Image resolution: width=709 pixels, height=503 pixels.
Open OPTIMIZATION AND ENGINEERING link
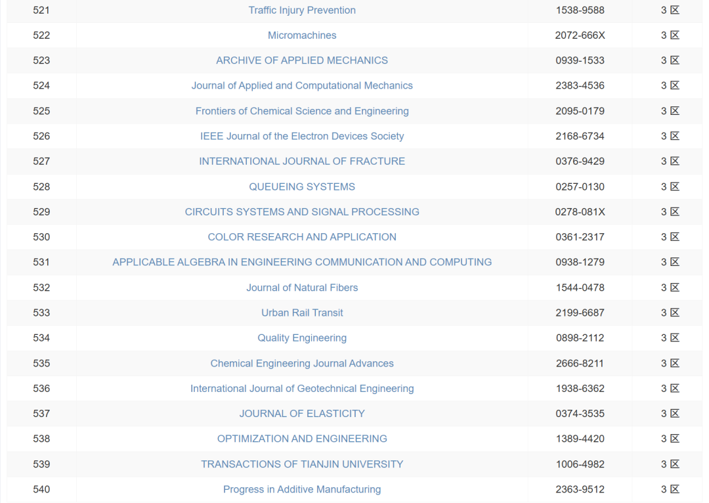pyautogui.click(x=302, y=439)
